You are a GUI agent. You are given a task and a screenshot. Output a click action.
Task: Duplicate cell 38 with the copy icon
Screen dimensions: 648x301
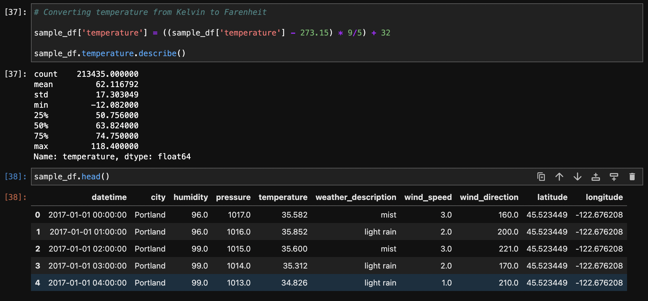pyautogui.click(x=541, y=177)
